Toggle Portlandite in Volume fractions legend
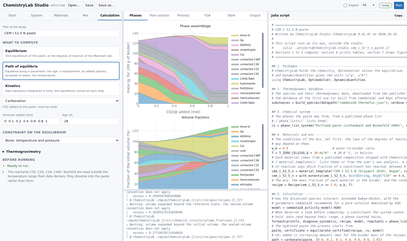The width and height of the screenshot is (407, 241). (x=243, y=175)
